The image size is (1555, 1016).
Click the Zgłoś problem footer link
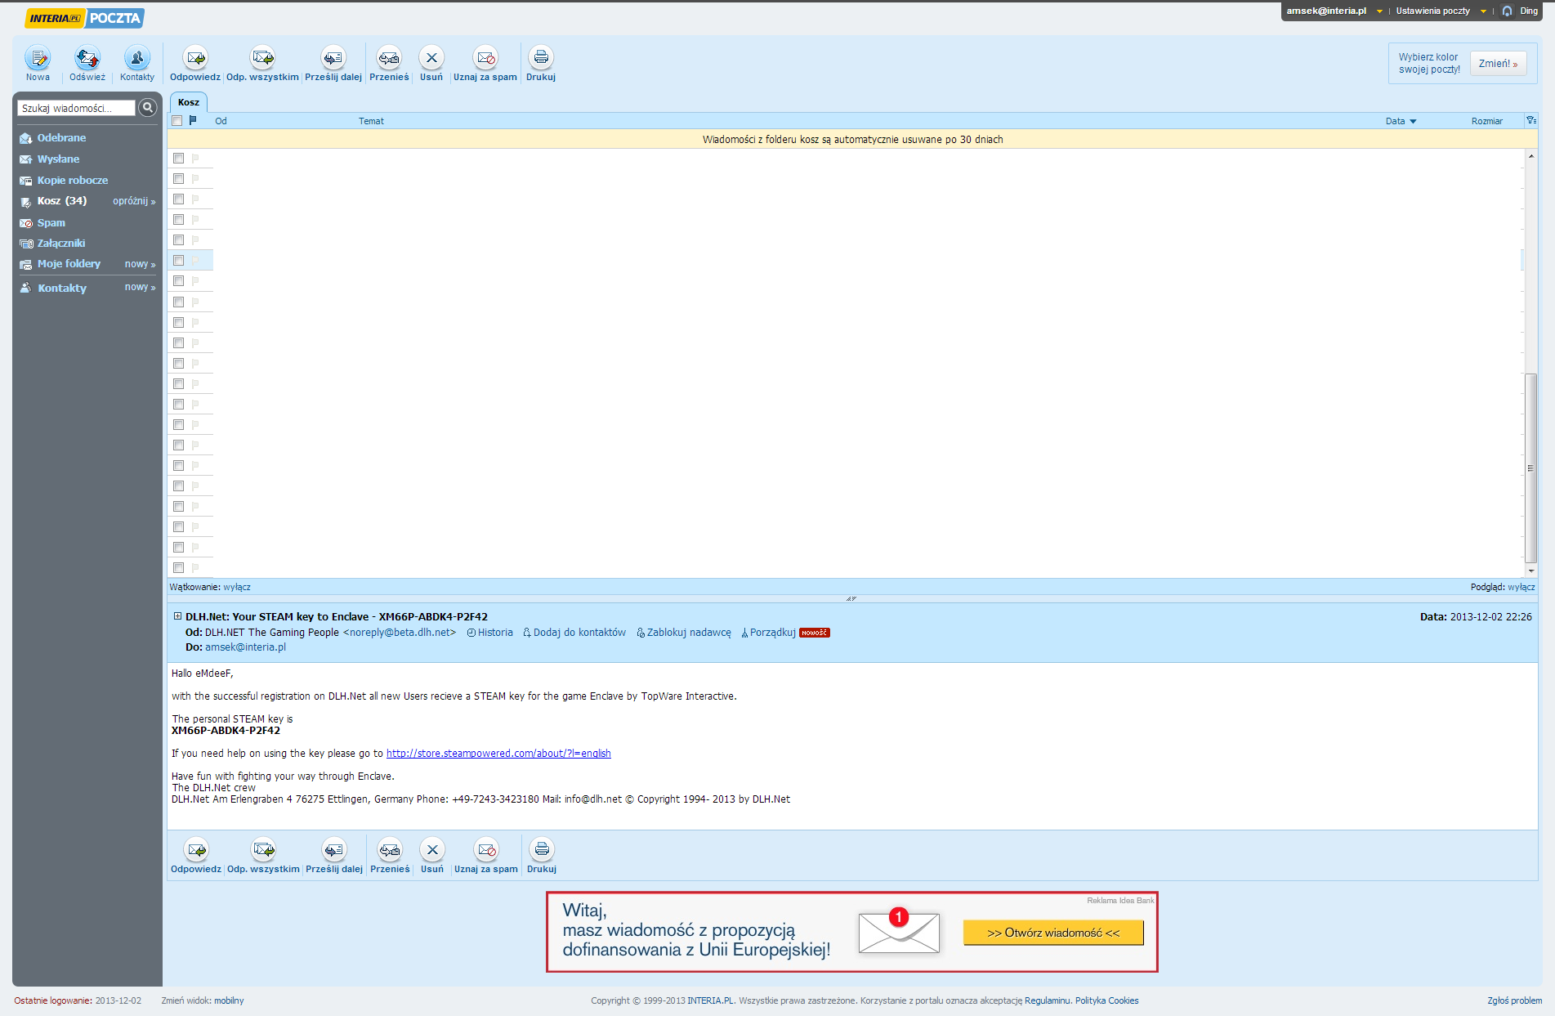1514,1000
